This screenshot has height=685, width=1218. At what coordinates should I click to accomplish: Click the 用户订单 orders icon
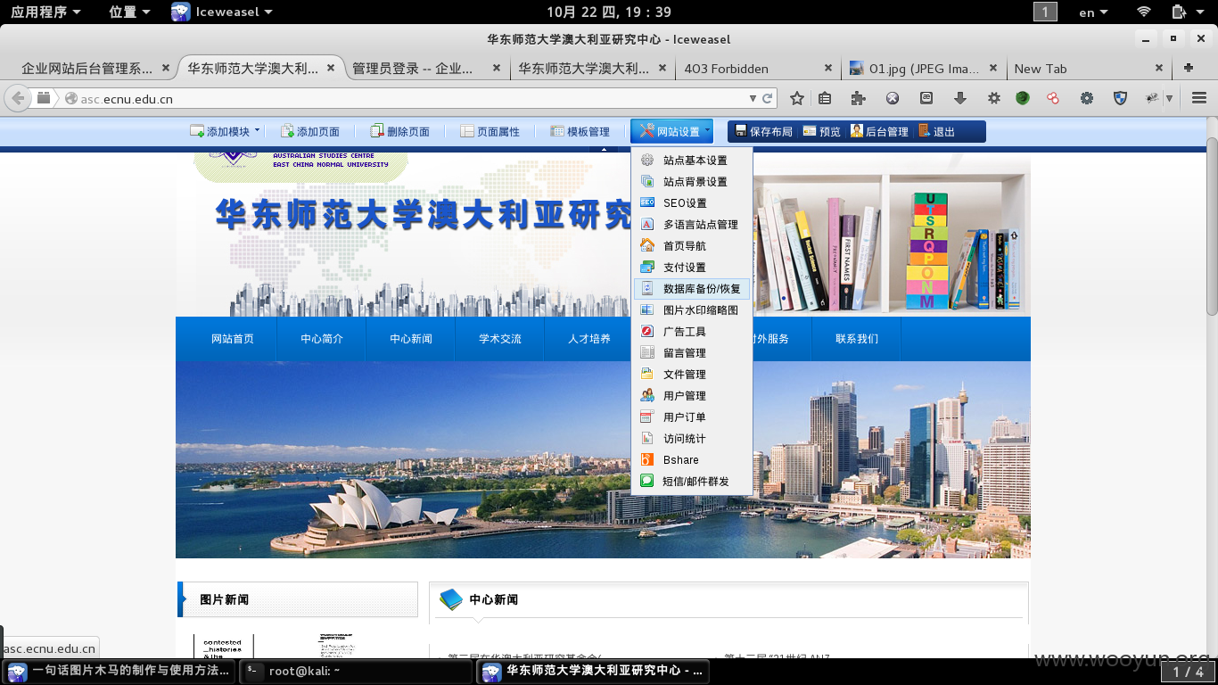647,417
